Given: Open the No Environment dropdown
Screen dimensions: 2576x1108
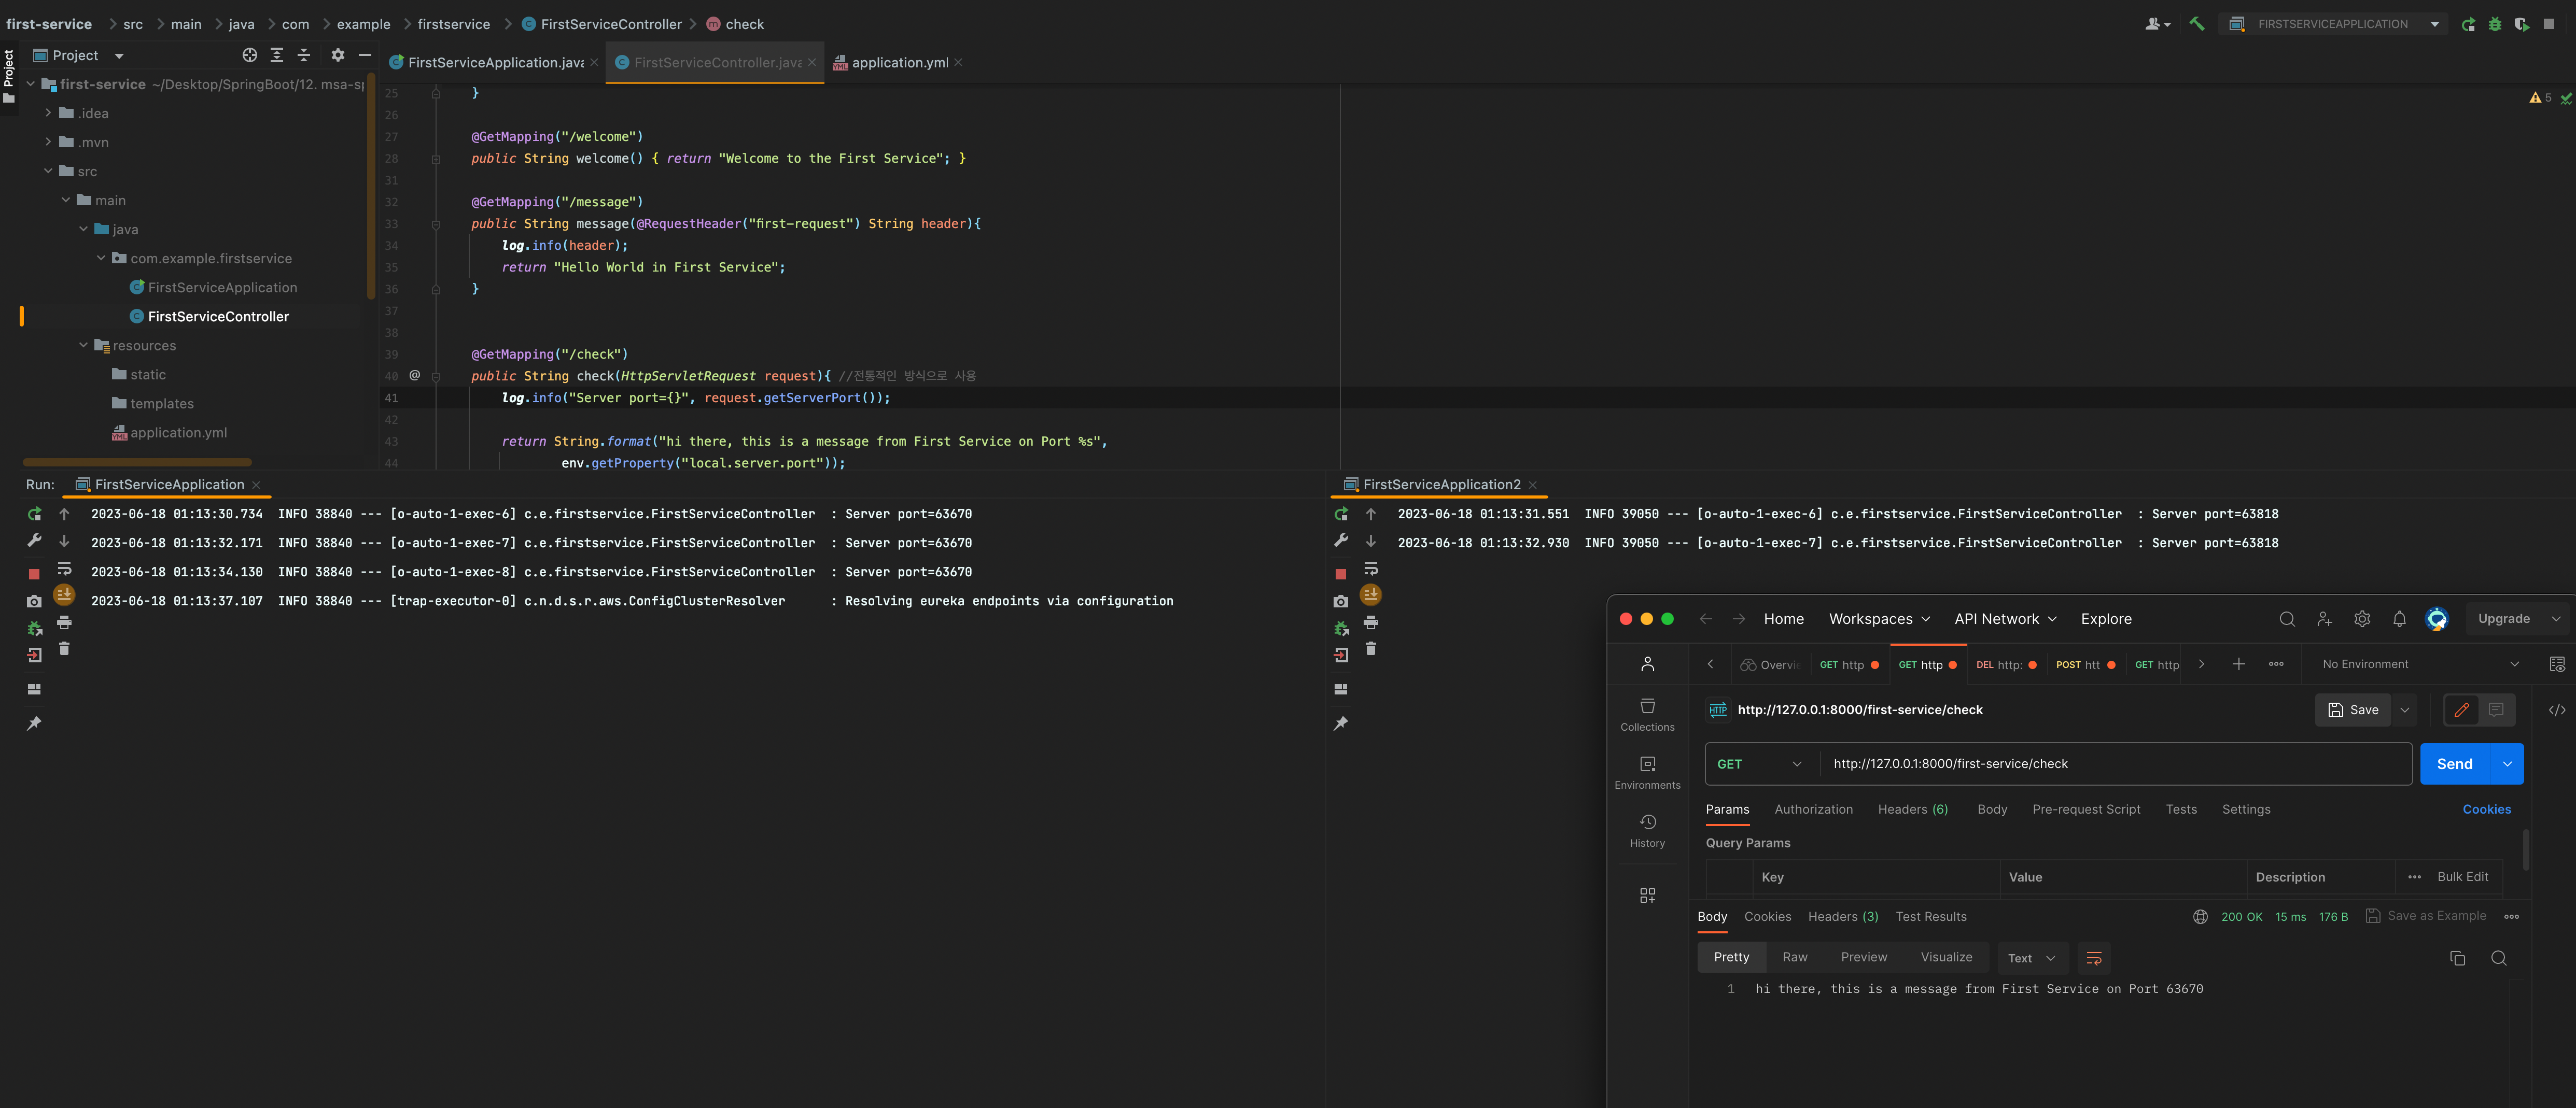Looking at the screenshot, I should [x=2420, y=663].
